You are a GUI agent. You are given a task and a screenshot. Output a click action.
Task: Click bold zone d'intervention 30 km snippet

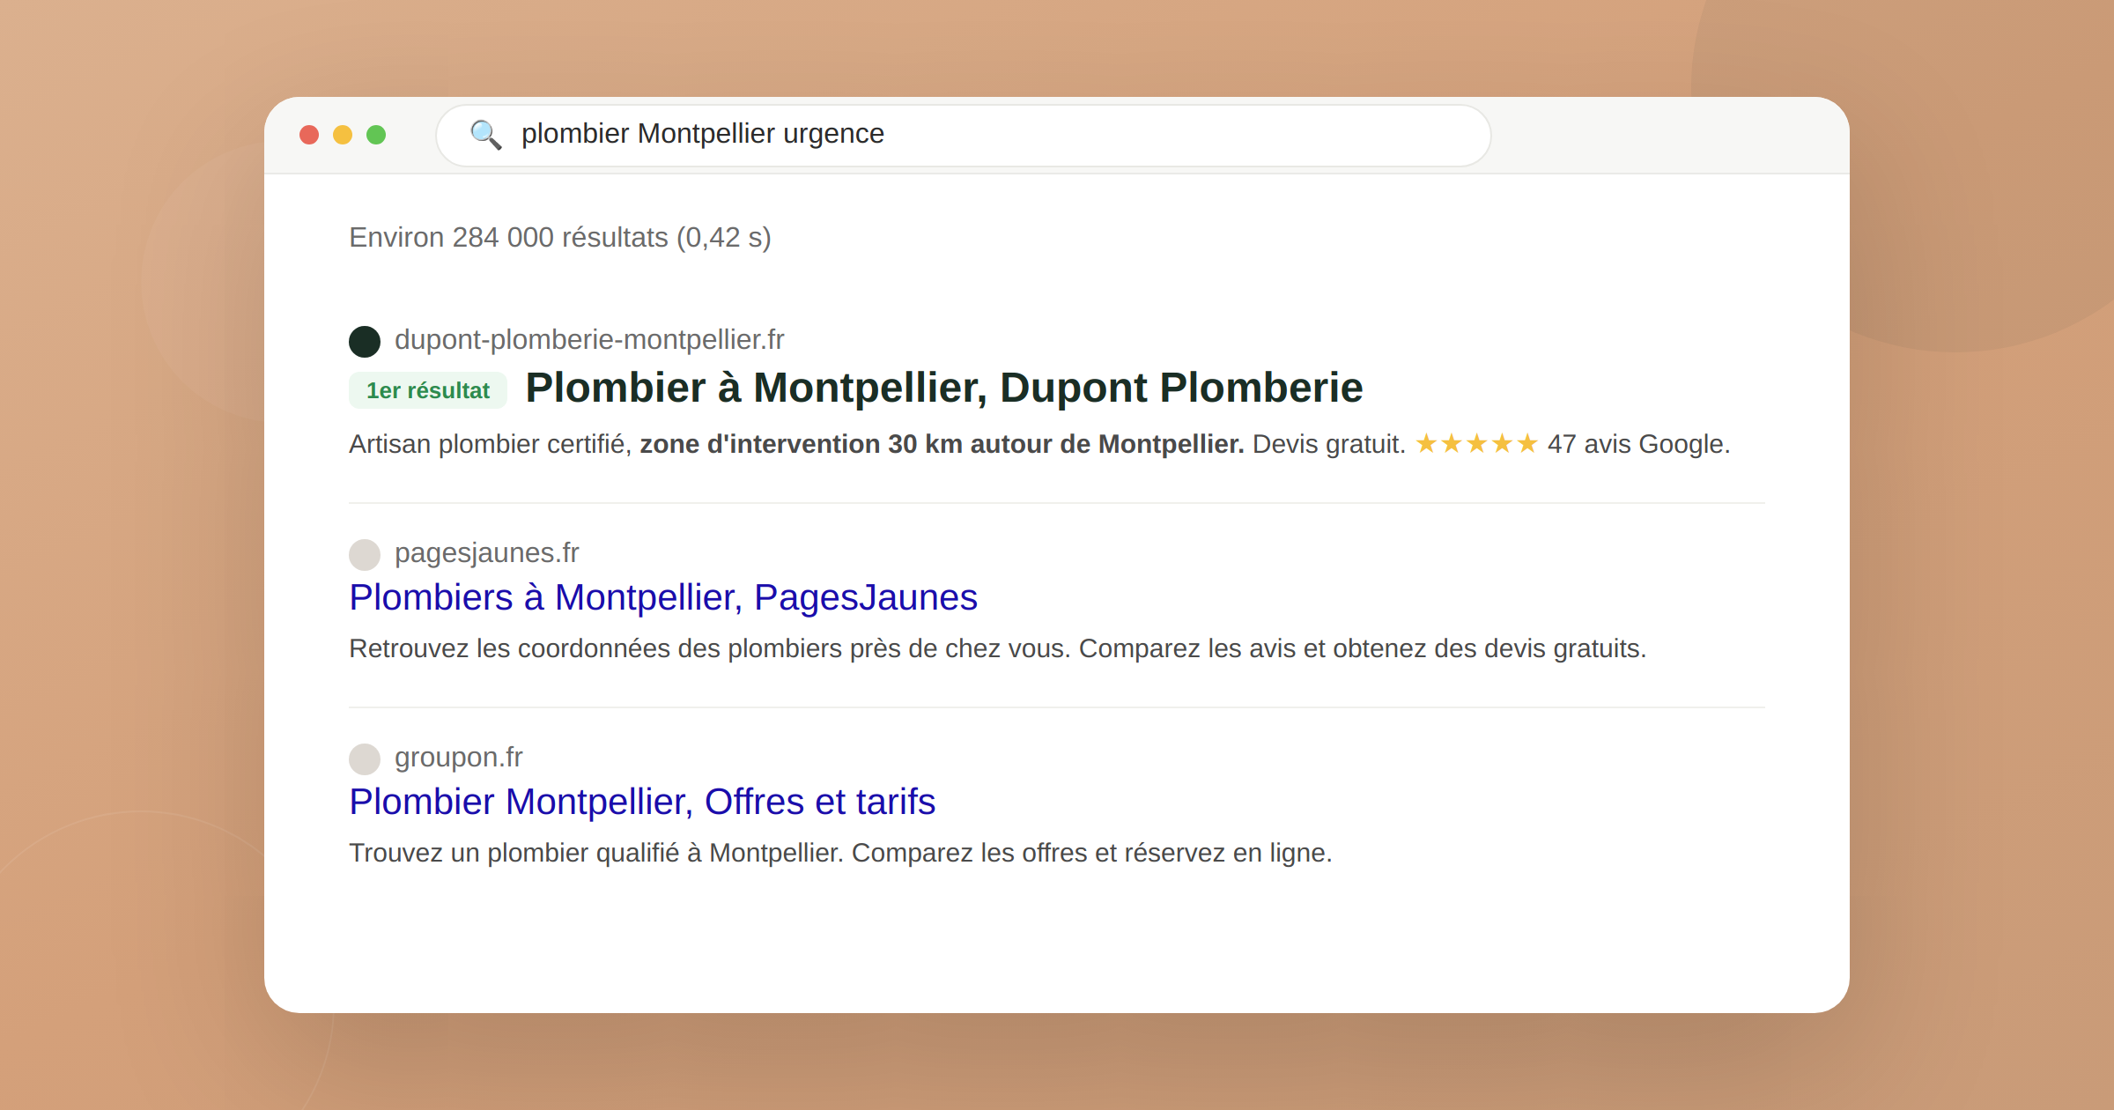(941, 444)
